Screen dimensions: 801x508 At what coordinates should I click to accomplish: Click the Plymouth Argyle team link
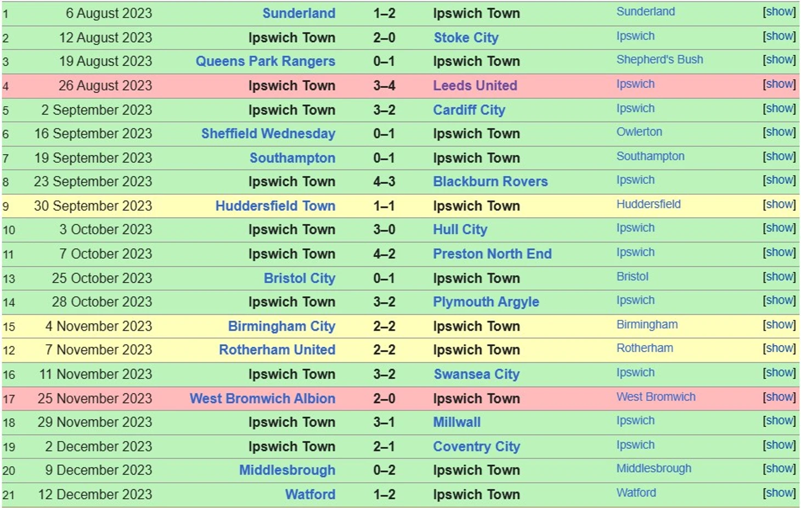[x=486, y=302]
